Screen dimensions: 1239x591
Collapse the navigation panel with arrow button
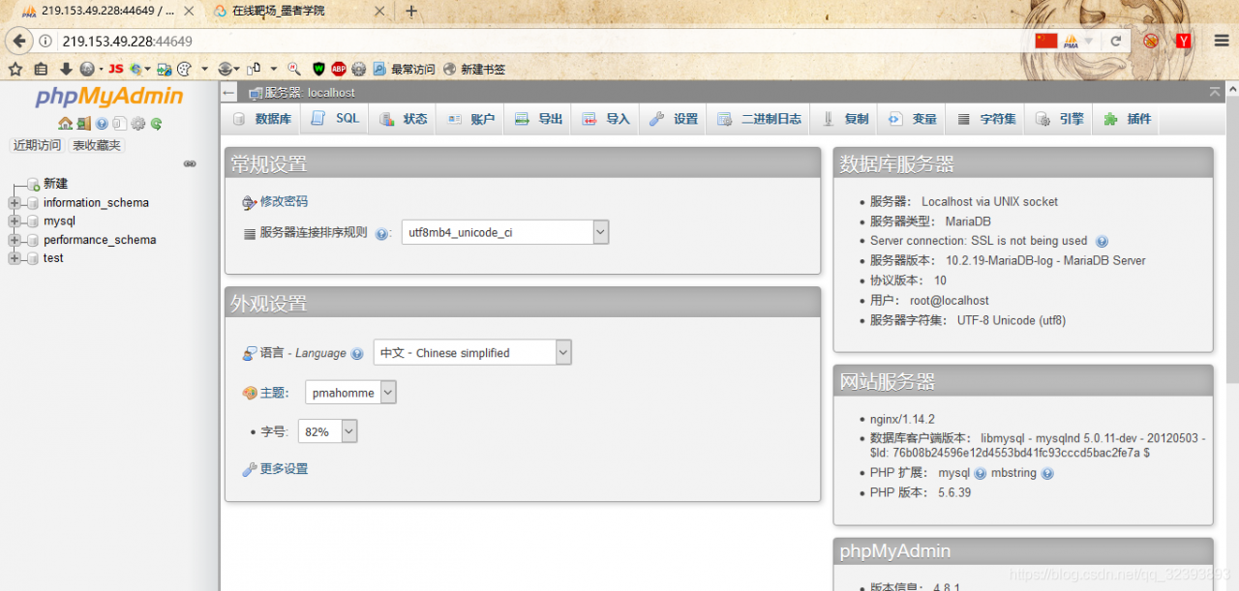coord(228,93)
